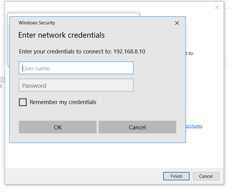Viewport: 232px width, 193px height.
Task: Close the Windows Security dialog
Action: (x=177, y=23)
